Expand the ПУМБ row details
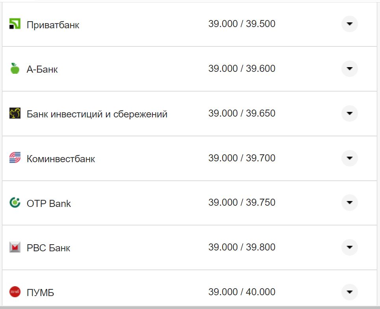Viewport: 380px width, 309px height. [x=349, y=292]
